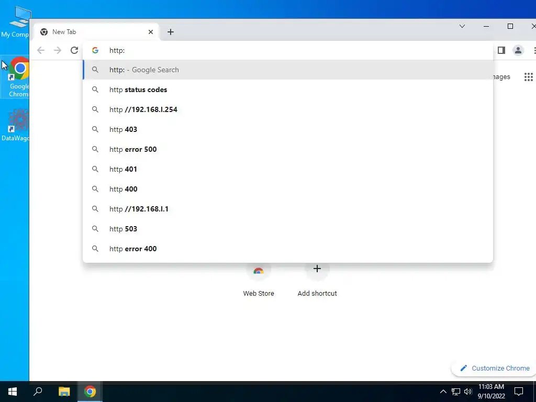The height and width of the screenshot is (402, 536).
Task: Choose 'http //192.168.l.254' suggestion
Action: pyautogui.click(x=288, y=109)
